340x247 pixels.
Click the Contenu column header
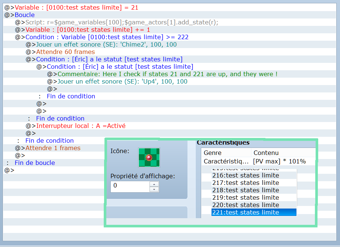283,153
